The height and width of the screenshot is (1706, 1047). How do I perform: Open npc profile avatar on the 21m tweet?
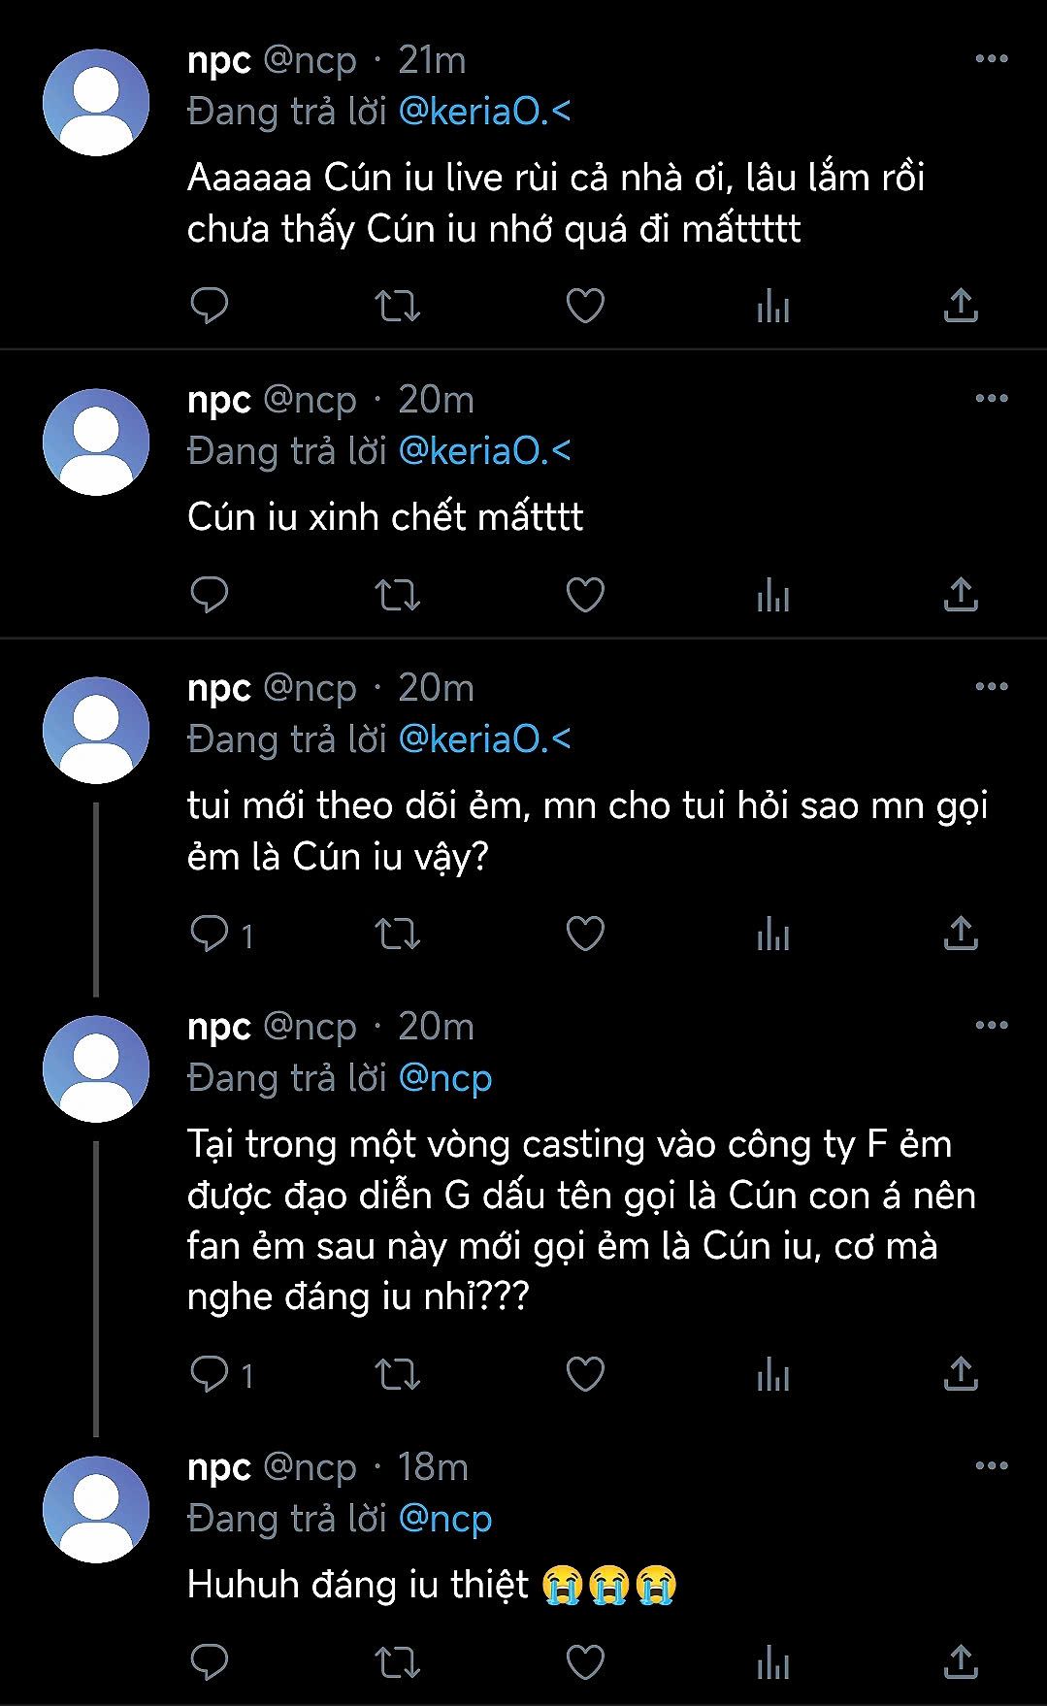[96, 103]
